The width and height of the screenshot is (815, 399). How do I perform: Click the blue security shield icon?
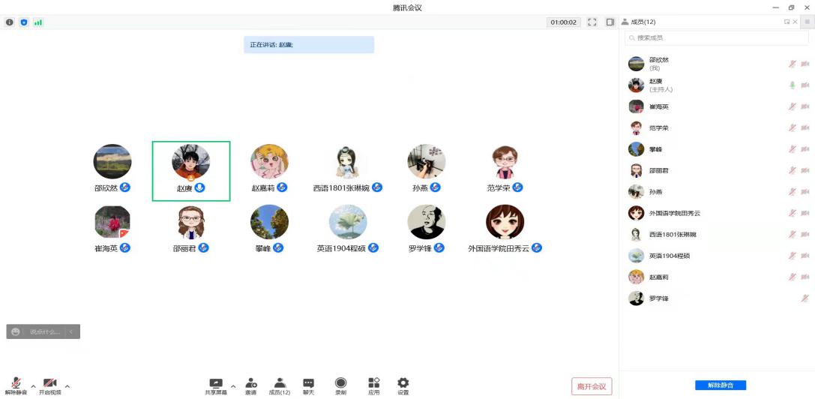[24, 22]
